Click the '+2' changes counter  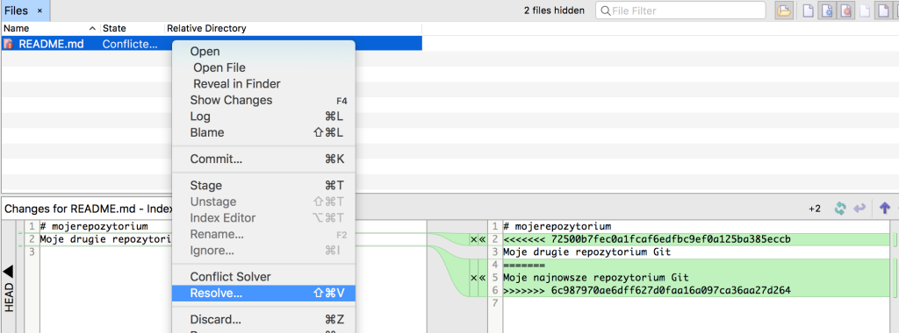coord(815,209)
